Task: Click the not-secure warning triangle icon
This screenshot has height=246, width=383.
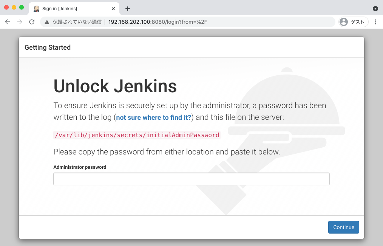Action: (47, 22)
